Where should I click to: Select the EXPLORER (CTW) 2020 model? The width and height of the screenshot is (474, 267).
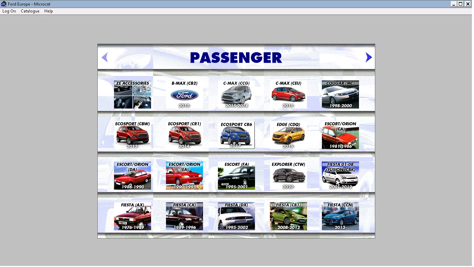click(x=288, y=175)
